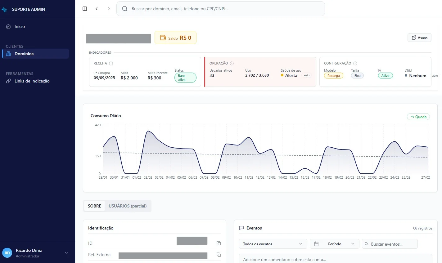Switch to the USUÁRIOS (parcial) tab
The height and width of the screenshot is (263, 442).
pos(128,206)
